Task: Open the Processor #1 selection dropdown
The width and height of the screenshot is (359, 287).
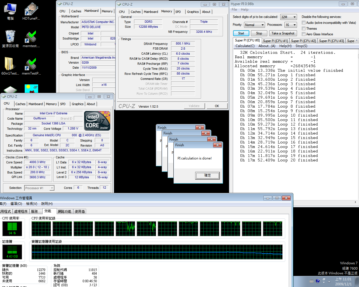Action: tap(39, 188)
